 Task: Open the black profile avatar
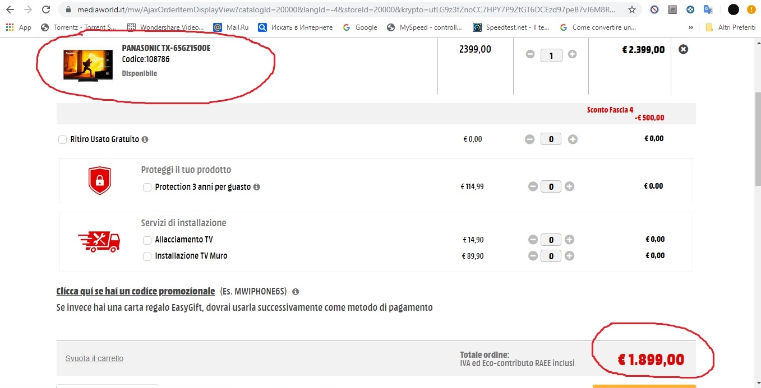pos(733,10)
